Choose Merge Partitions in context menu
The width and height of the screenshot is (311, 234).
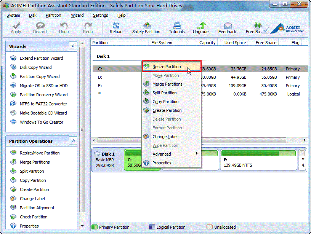tap(172, 84)
